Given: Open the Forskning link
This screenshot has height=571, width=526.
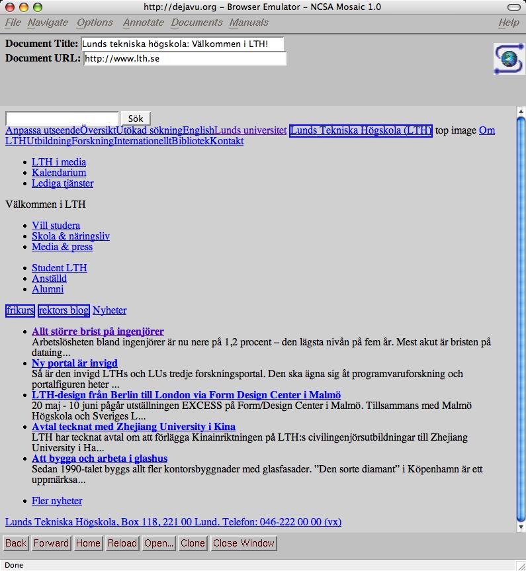Looking at the screenshot, I should (x=93, y=141).
